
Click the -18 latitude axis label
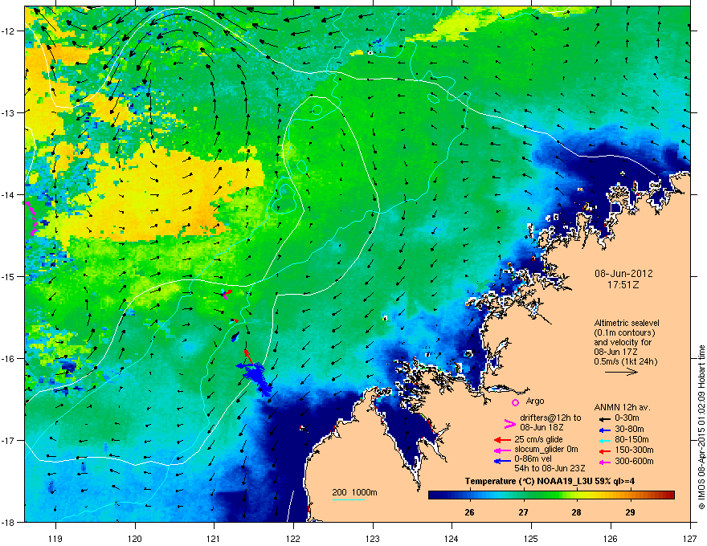(x=8, y=522)
